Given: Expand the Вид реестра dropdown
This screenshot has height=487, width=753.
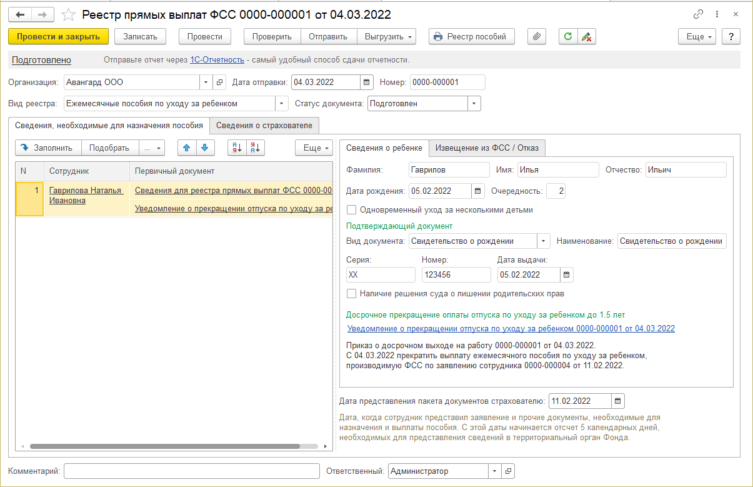Looking at the screenshot, I should [281, 104].
